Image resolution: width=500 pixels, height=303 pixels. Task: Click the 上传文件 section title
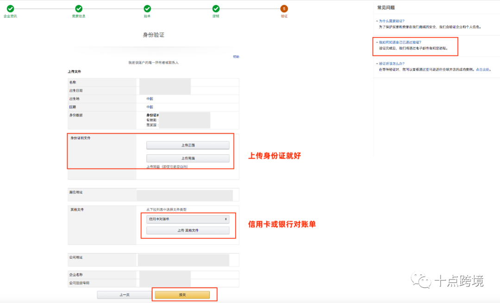click(x=74, y=72)
